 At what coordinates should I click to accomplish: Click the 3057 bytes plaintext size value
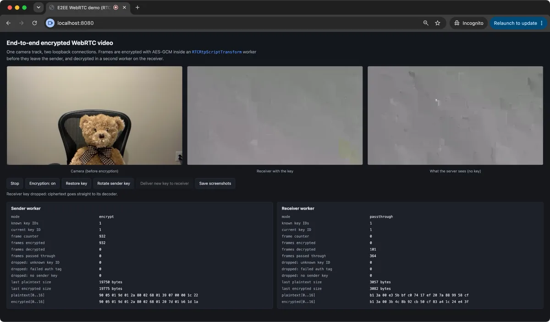click(380, 282)
